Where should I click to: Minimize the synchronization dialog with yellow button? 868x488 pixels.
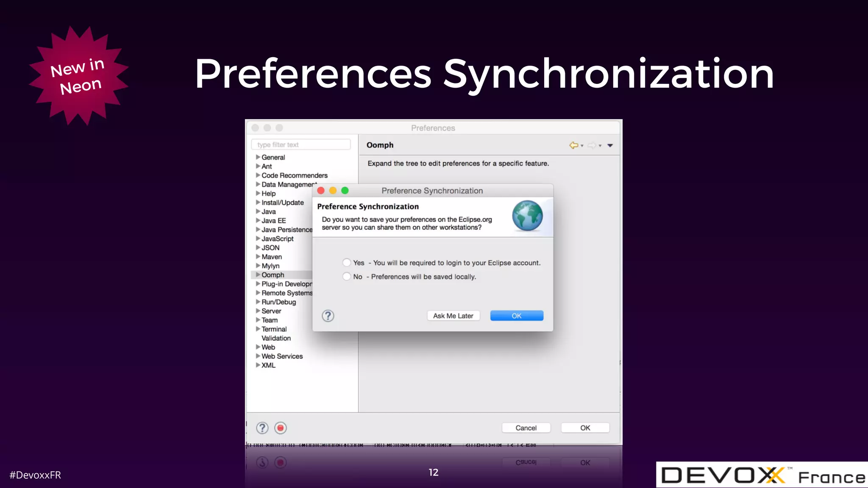pos(333,191)
